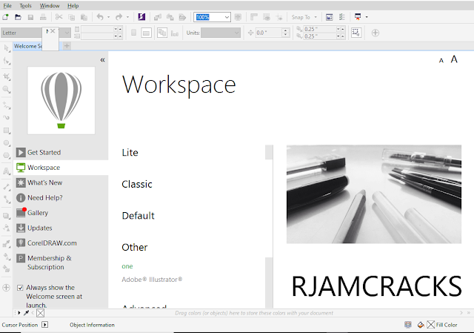Click the plus icon at property bar end
This screenshot has height=333, width=474.
pyautogui.click(x=375, y=33)
